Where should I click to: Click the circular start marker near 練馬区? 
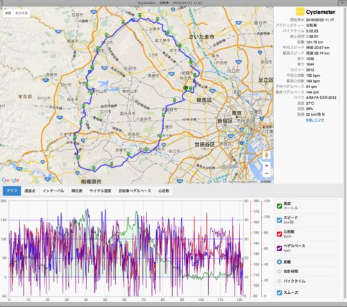coord(185,88)
